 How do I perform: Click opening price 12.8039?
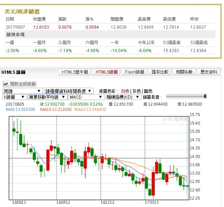pyautogui.click(x=118, y=27)
